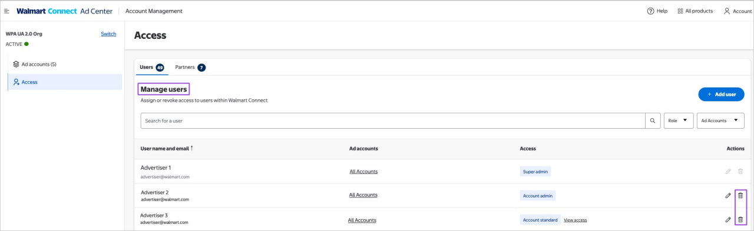Delete Advertiser 2 with trash icon
This screenshot has height=231, width=754.
740,195
